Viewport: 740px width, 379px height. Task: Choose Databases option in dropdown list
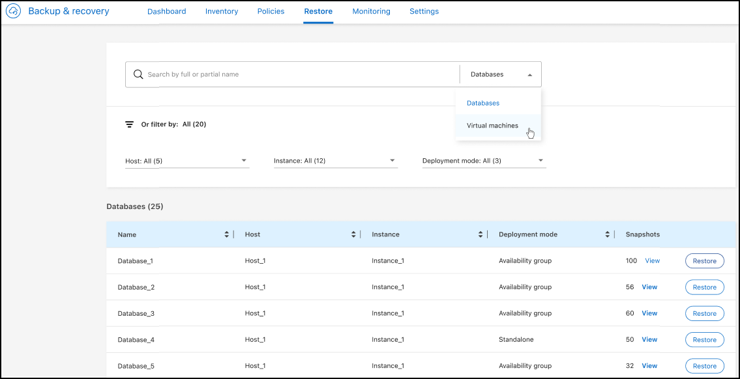coord(483,103)
